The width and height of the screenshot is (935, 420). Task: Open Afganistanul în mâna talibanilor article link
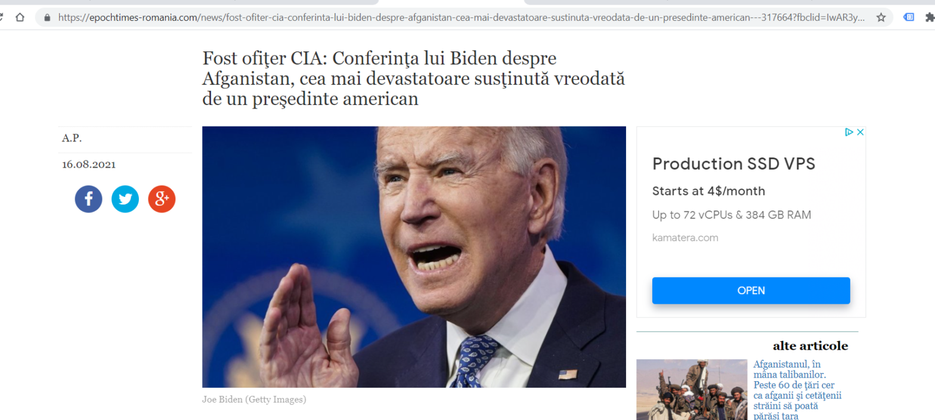798,390
